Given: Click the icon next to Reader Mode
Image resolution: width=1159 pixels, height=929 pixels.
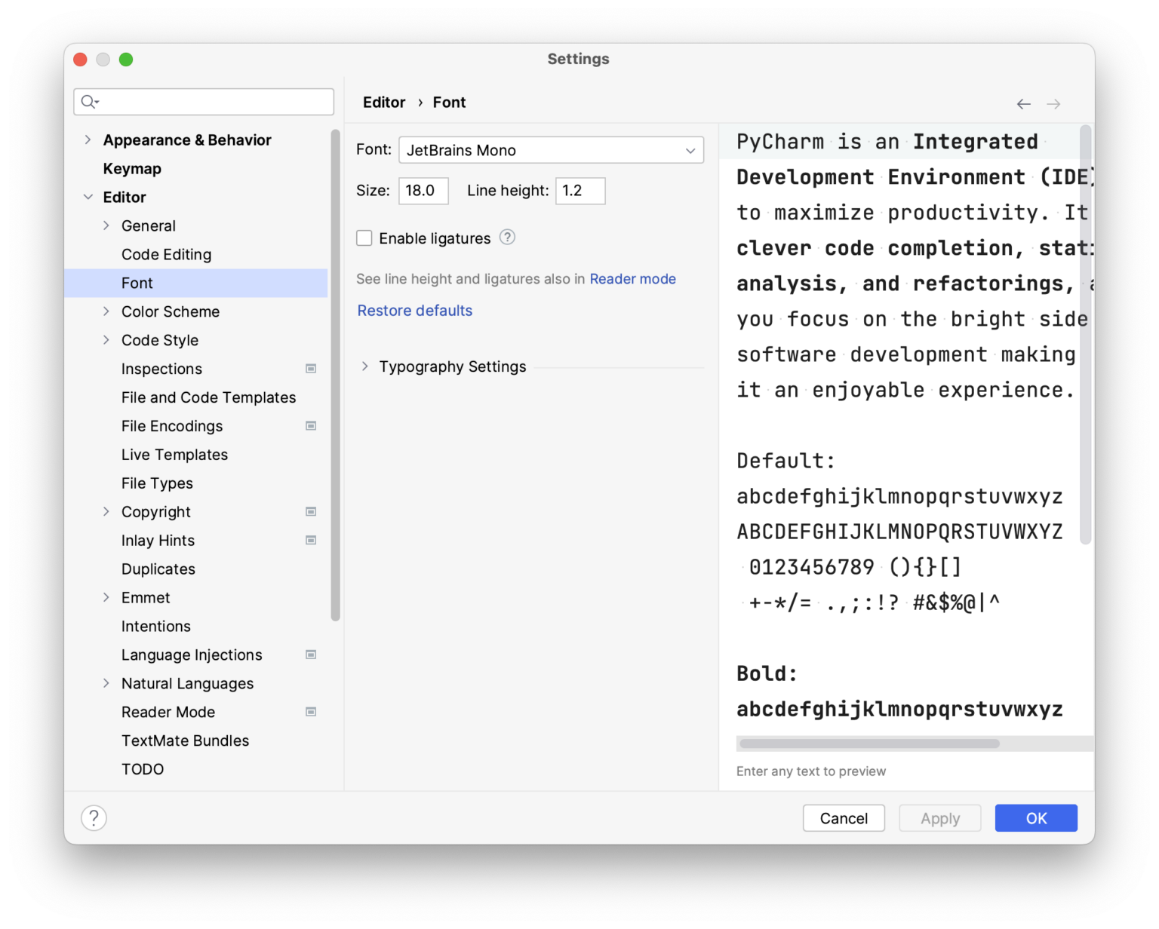Looking at the screenshot, I should coord(310,712).
